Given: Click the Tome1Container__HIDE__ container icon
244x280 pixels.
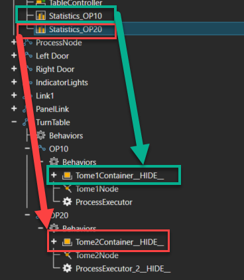Looking at the screenshot, I should 67,176.
